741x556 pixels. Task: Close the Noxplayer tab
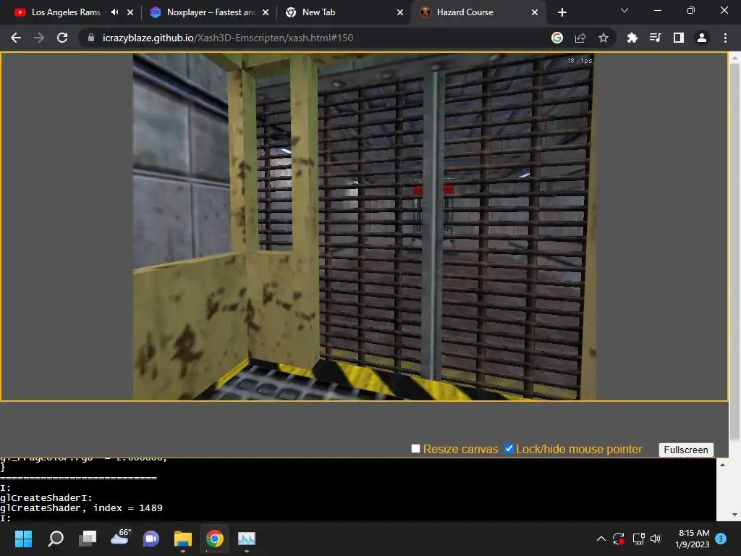click(x=266, y=12)
